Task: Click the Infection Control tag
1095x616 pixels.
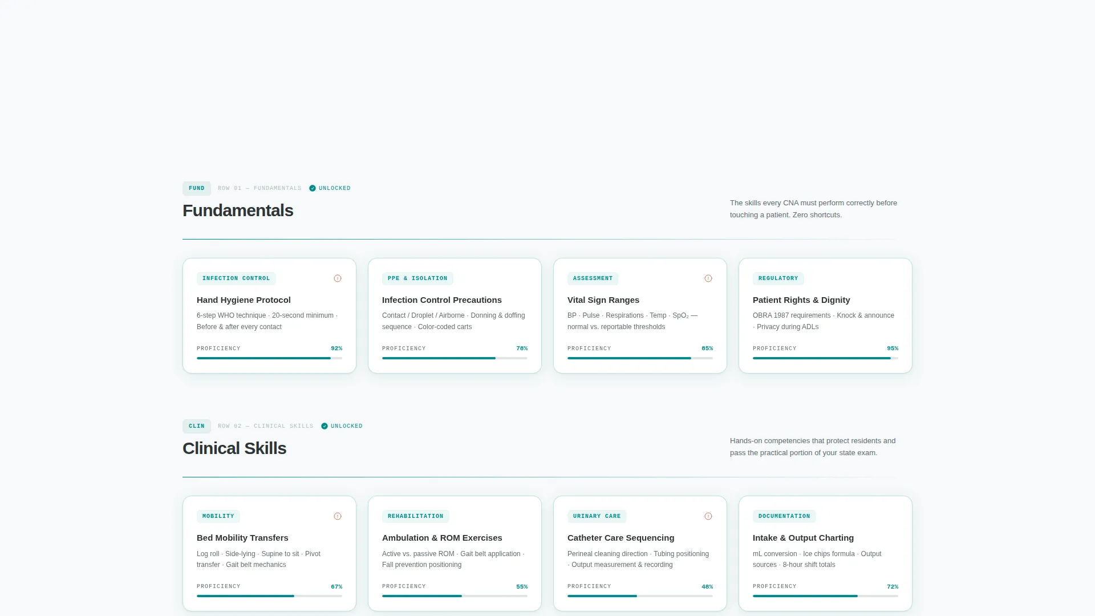Action: point(236,278)
